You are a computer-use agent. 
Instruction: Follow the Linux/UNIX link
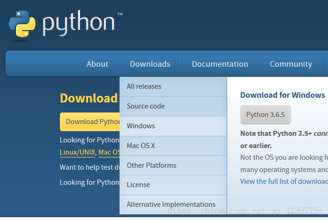coord(77,152)
